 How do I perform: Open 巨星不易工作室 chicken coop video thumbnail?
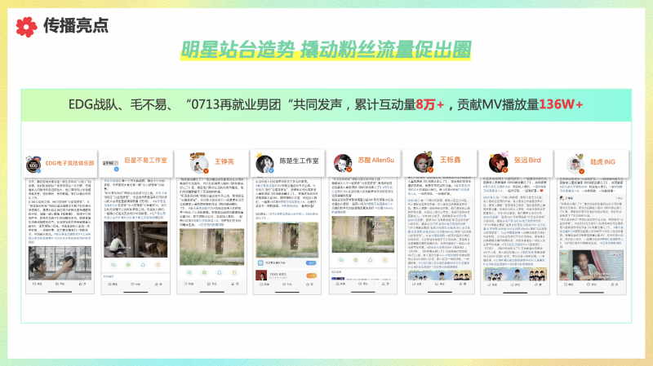pos(135,240)
